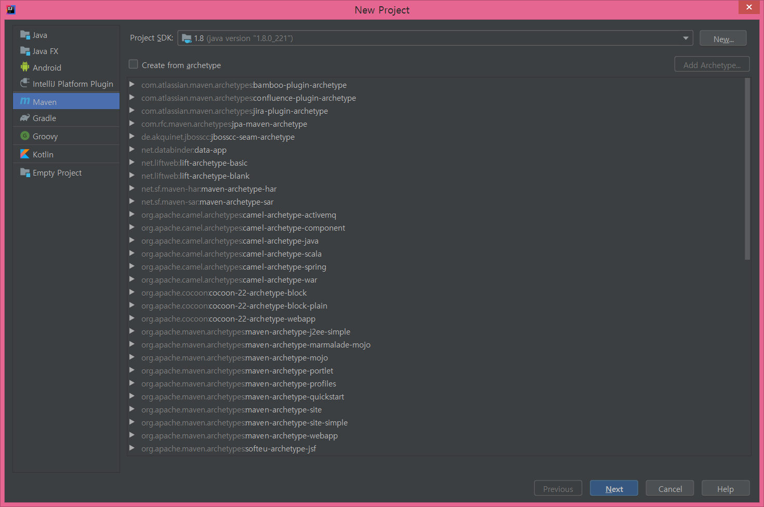Expand bamboo-plugin-archetype tree node

pyautogui.click(x=132, y=84)
